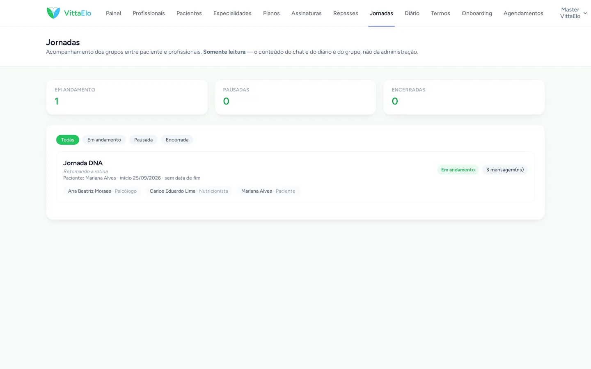
Task: Click the Encerradas summary card
Action: point(464,97)
